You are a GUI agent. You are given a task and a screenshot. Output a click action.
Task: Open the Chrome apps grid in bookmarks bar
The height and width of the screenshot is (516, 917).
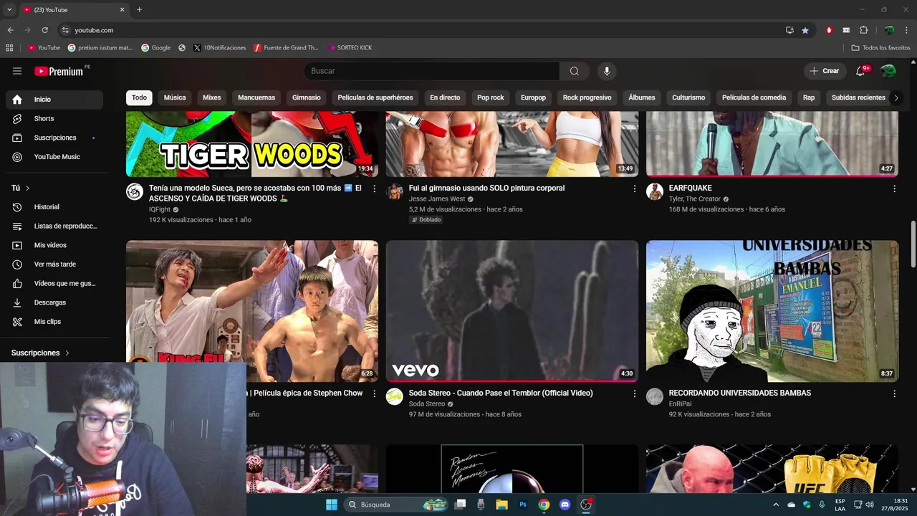coord(9,48)
